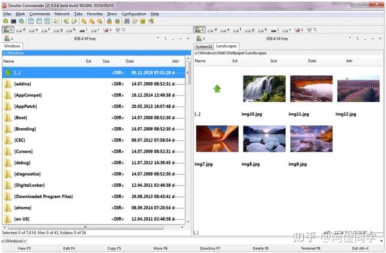Open the Show menu

pyautogui.click(x=112, y=14)
